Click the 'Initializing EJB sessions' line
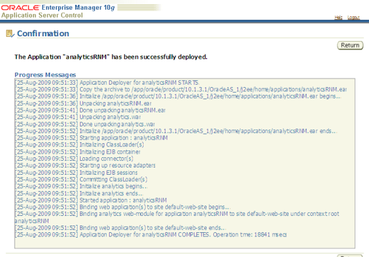The image size is (369, 257). [x=76, y=172]
